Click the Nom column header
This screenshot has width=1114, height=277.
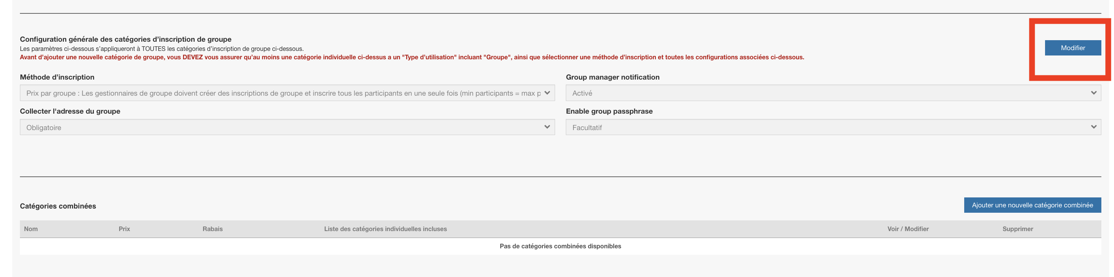(31, 229)
